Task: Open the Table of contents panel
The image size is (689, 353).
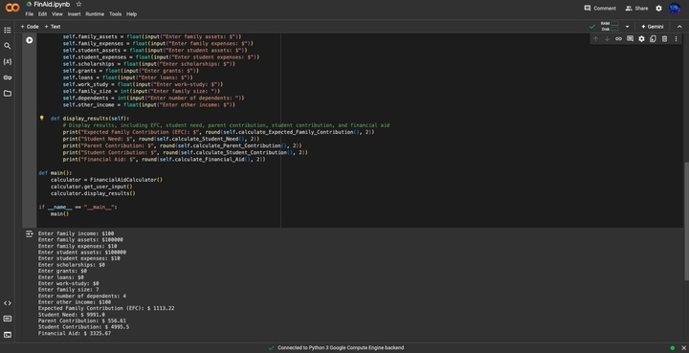Action: point(8,31)
